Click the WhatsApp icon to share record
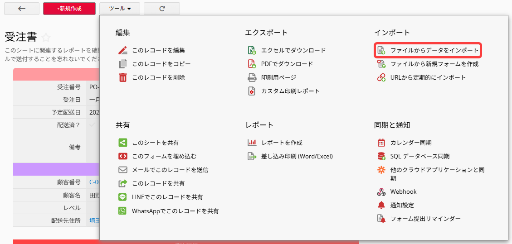 122,211
